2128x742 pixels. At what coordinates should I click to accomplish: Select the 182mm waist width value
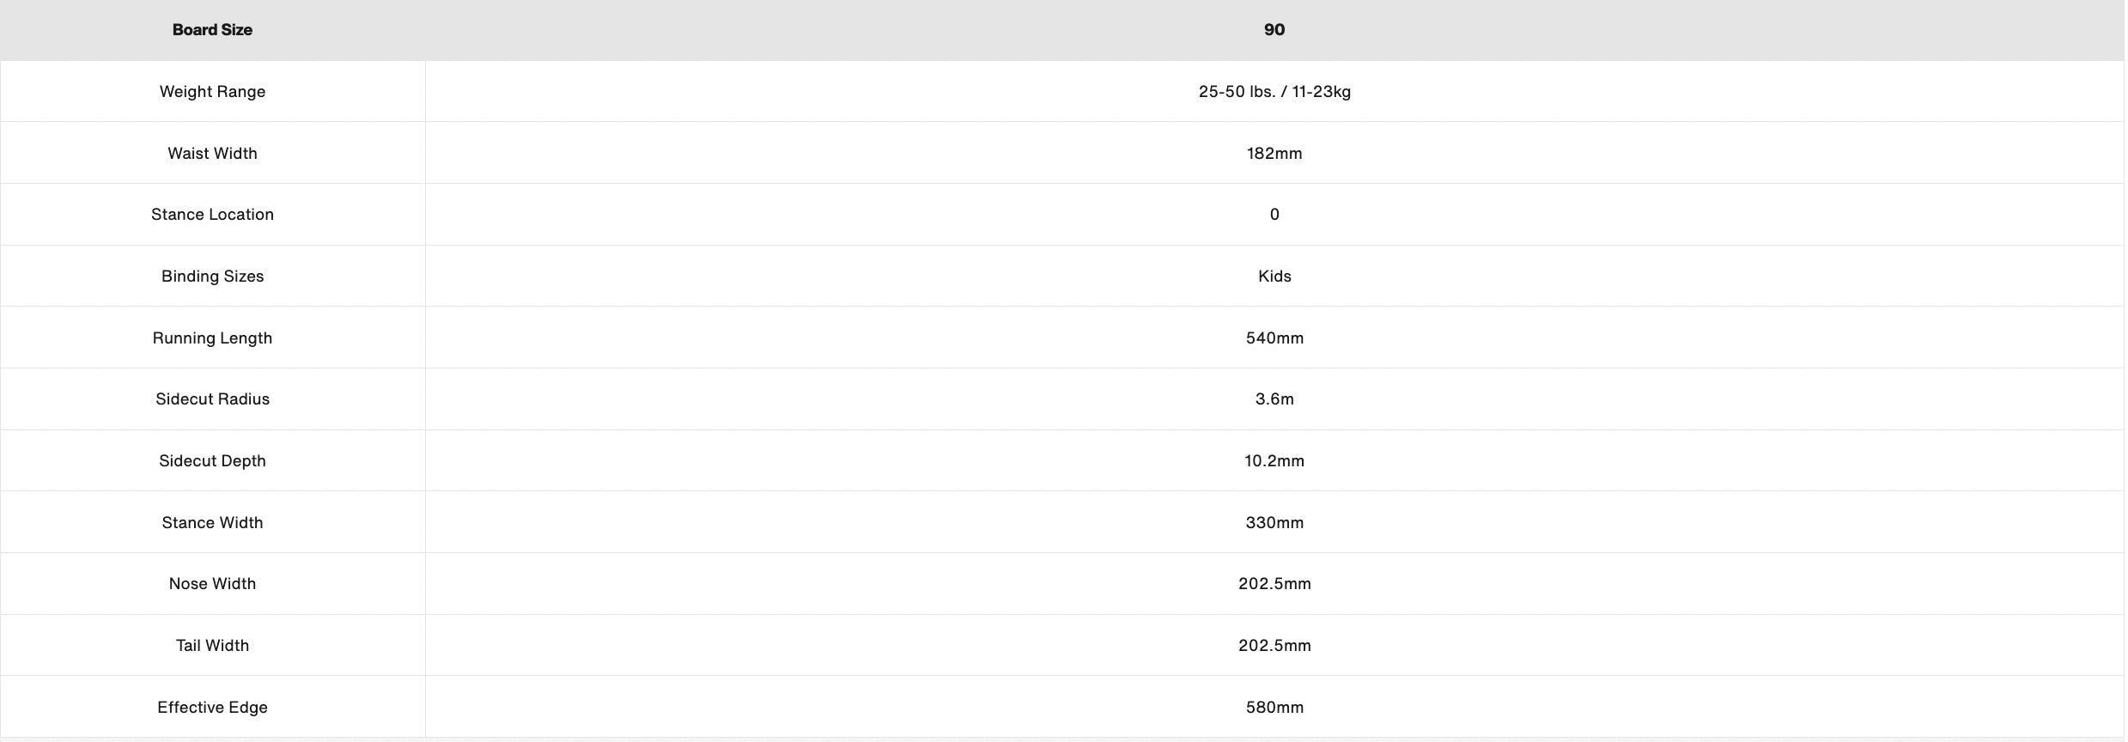1274,154
